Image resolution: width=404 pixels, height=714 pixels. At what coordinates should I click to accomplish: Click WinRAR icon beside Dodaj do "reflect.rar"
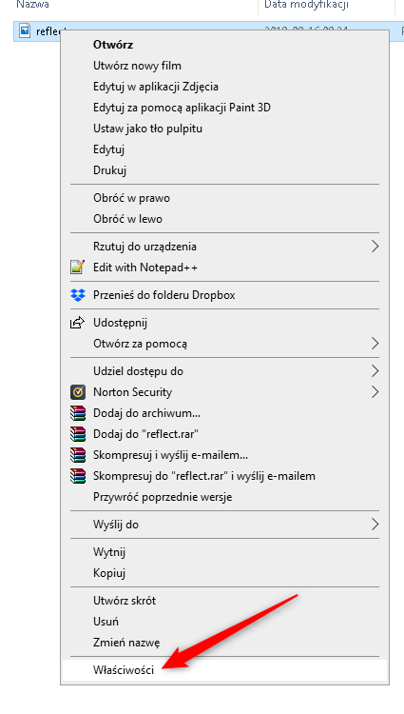point(77,434)
